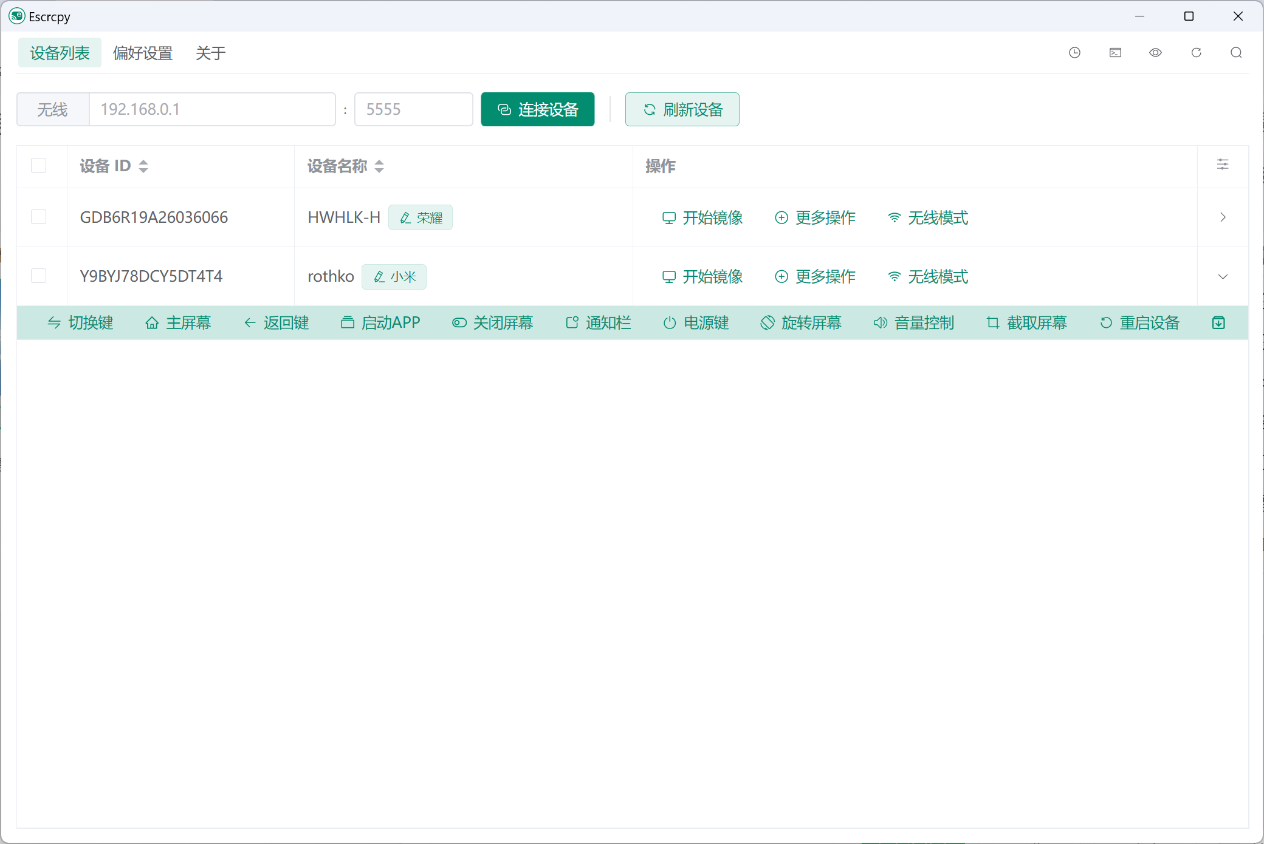Switch to the 偏好设置 tab
Viewport: 1264px width, 844px height.
click(143, 53)
